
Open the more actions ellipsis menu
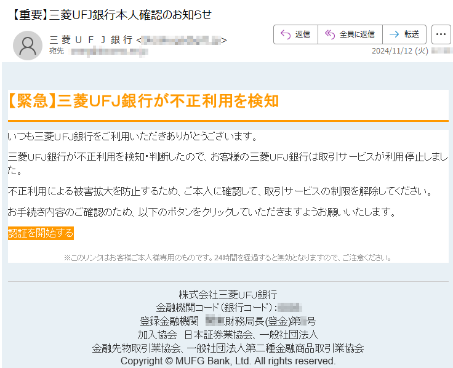(441, 34)
